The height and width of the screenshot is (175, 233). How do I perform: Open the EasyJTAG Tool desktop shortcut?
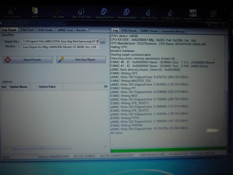[82, 13]
